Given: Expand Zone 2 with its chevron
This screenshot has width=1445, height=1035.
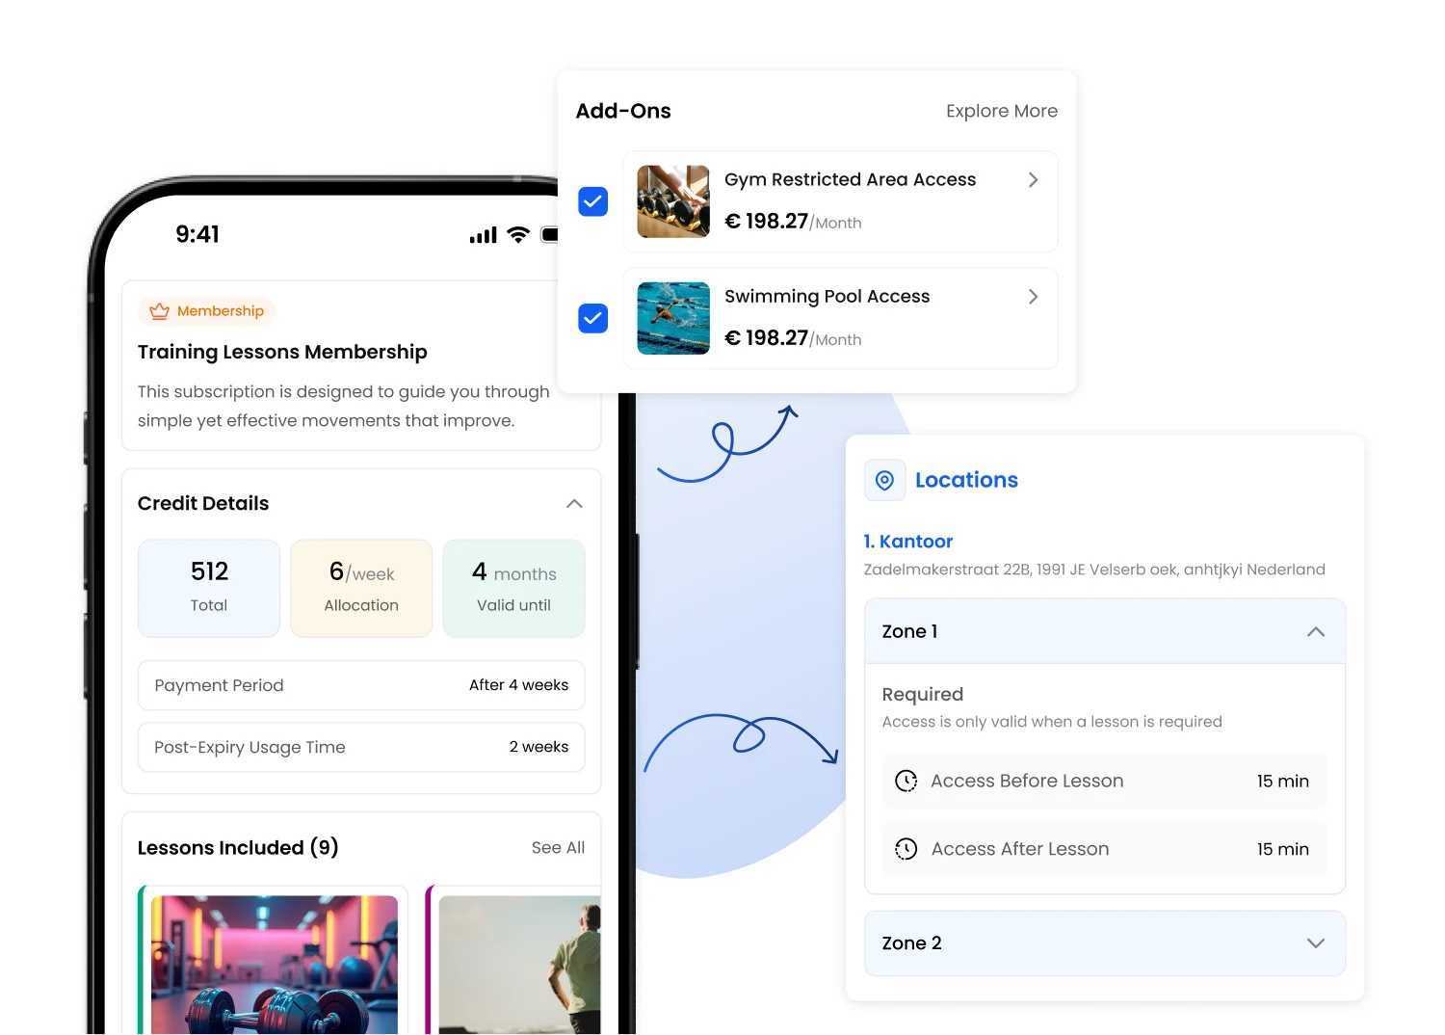Looking at the screenshot, I should click(1316, 943).
